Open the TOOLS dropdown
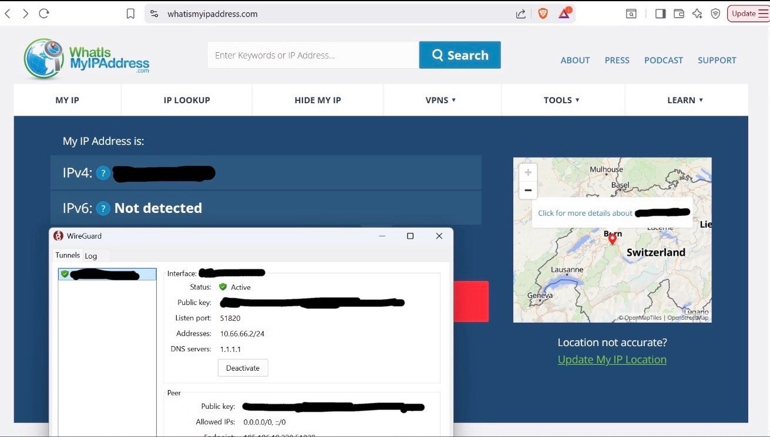 (561, 100)
